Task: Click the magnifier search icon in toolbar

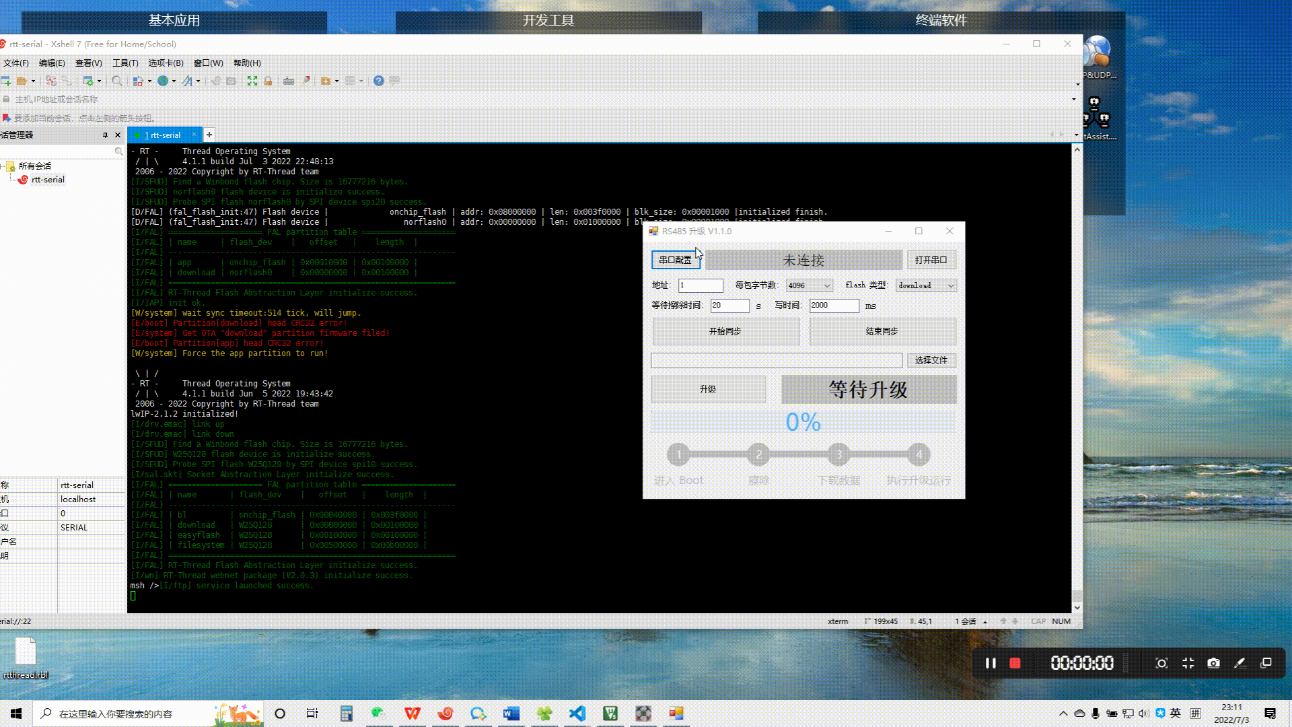Action: [x=117, y=81]
